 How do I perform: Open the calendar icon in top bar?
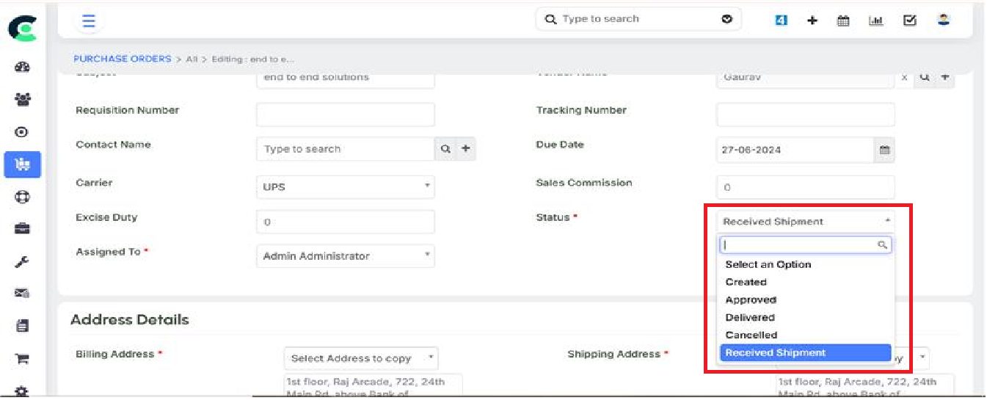point(843,21)
